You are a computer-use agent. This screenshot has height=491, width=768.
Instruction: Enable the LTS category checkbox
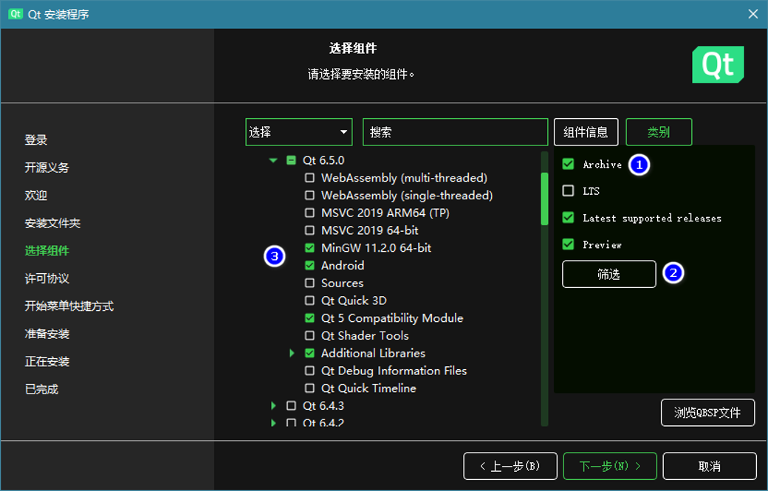click(568, 190)
